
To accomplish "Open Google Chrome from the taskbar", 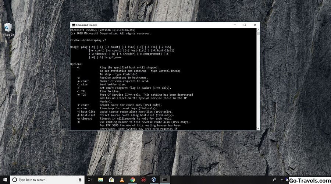I will pyautogui.click(x=133, y=180).
